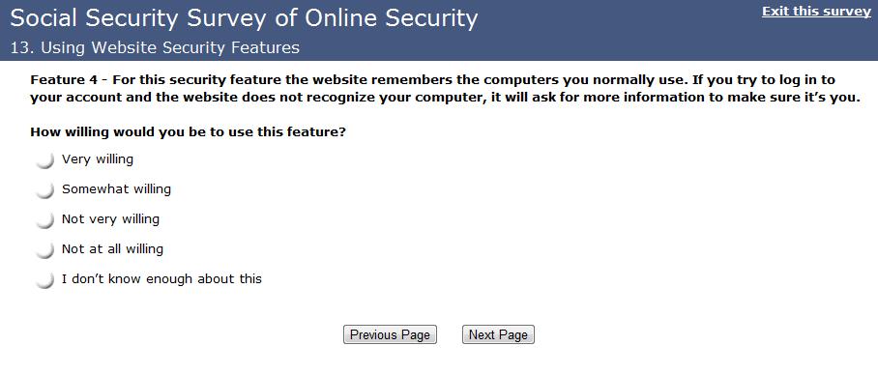Click the Social Security Survey title heading
Image resolution: width=878 pixels, height=375 pixels.
tap(244, 18)
